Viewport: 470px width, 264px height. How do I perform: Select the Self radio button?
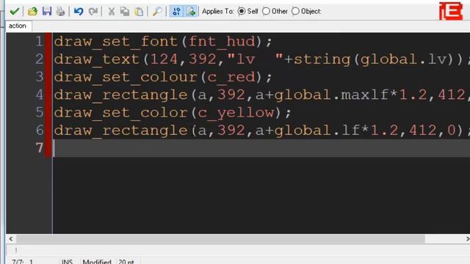(x=242, y=12)
